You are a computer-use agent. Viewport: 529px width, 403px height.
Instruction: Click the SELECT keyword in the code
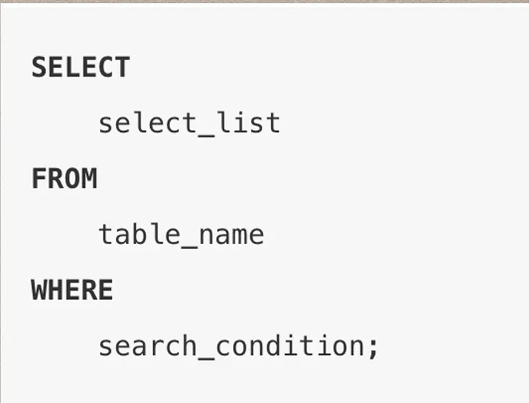[80, 67]
